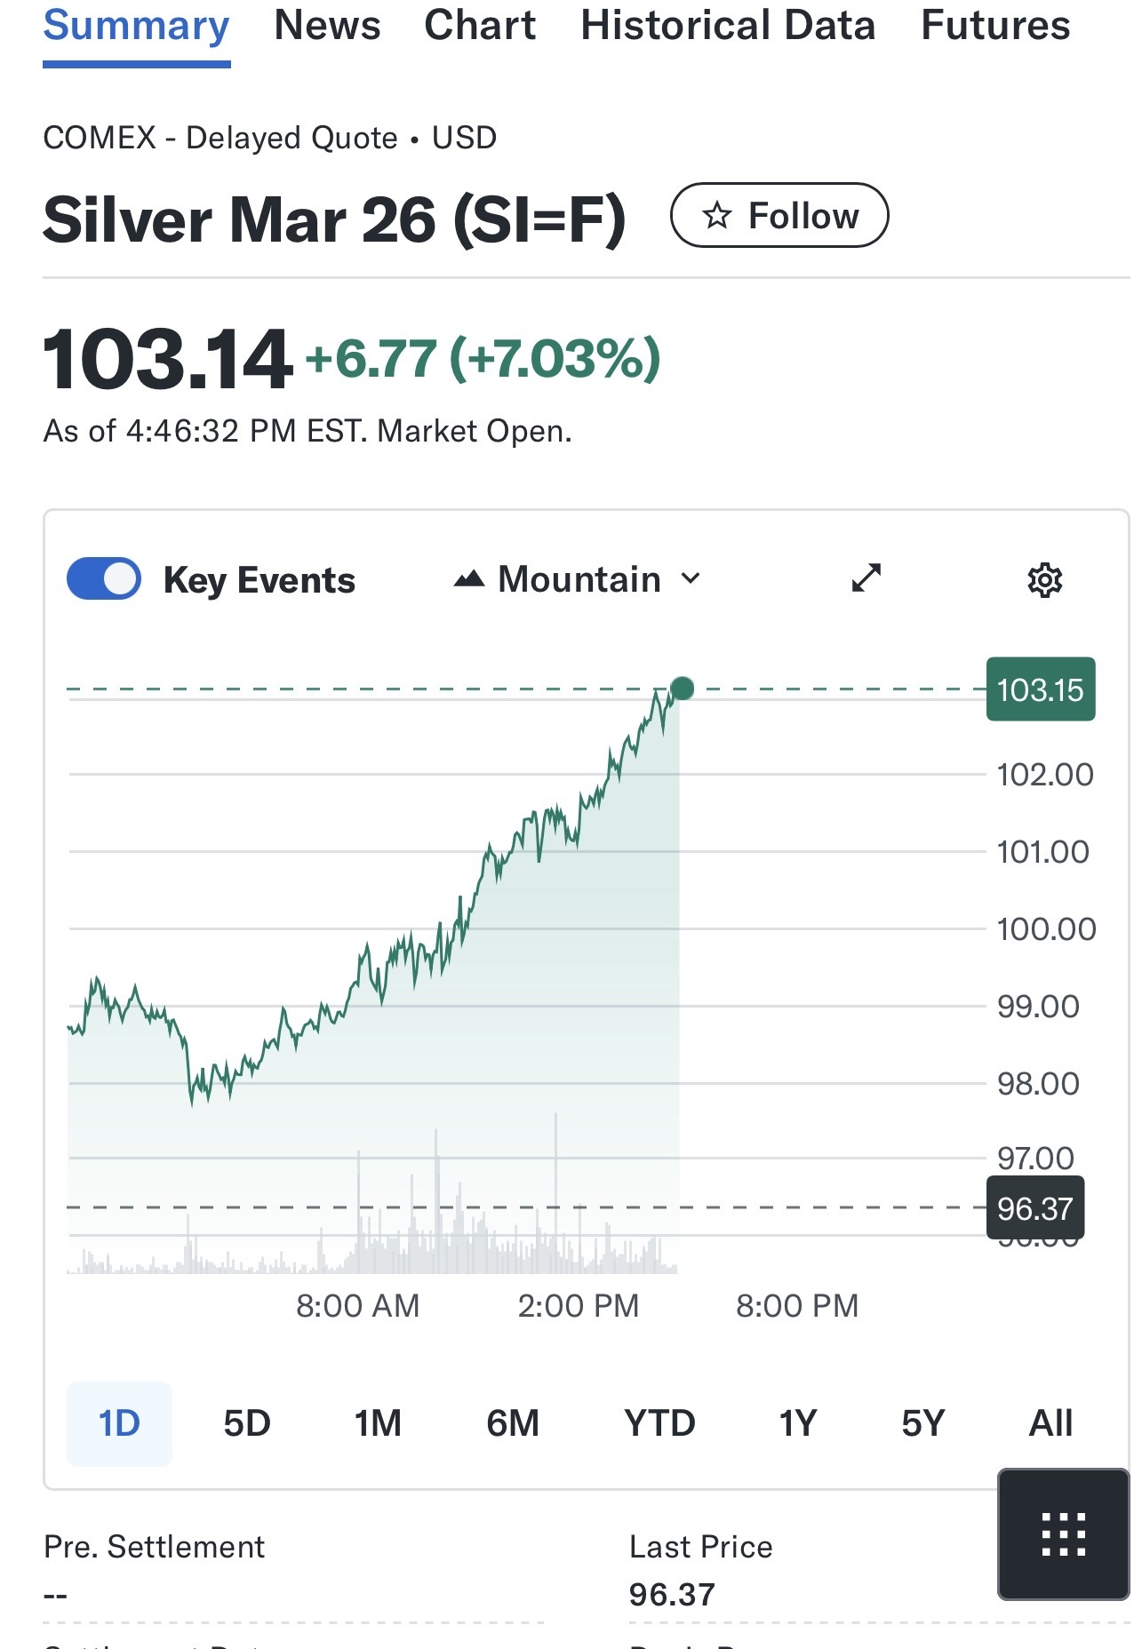The image size is (1142, 1649).
Task: Click the current price marker dot
Action: point(683,689)
